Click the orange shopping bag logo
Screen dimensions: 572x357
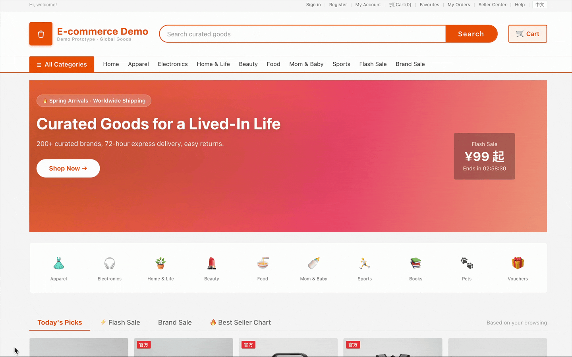(41, 34)
